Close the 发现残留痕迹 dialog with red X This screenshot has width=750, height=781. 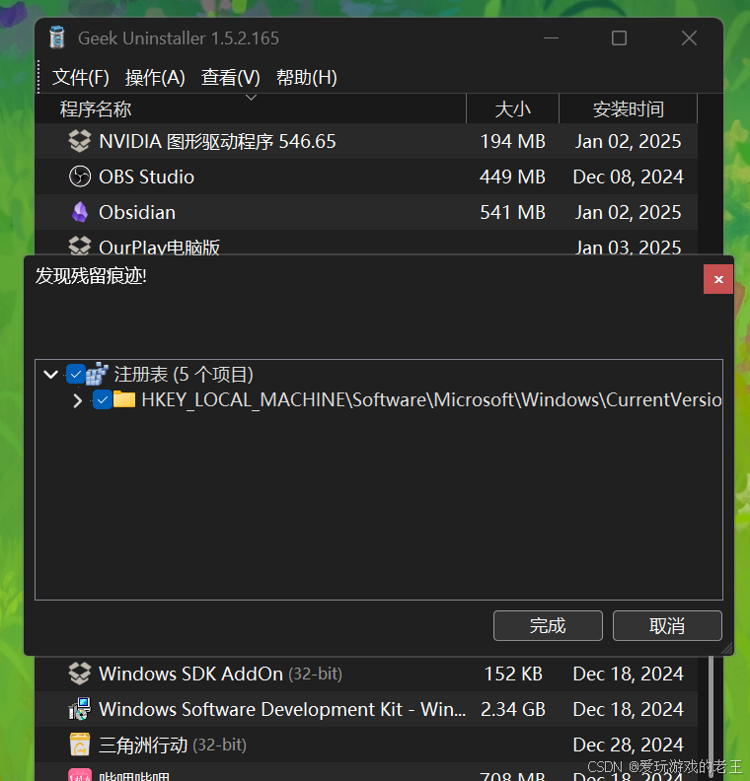click(718, 279)
